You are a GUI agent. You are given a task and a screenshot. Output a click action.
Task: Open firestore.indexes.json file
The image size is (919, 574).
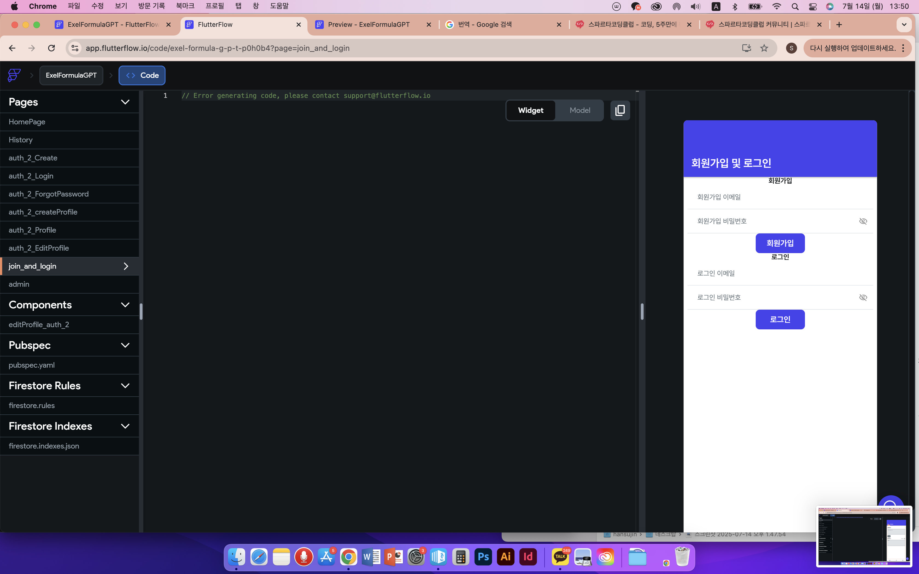pyautogui.click(x=69, y=446)
